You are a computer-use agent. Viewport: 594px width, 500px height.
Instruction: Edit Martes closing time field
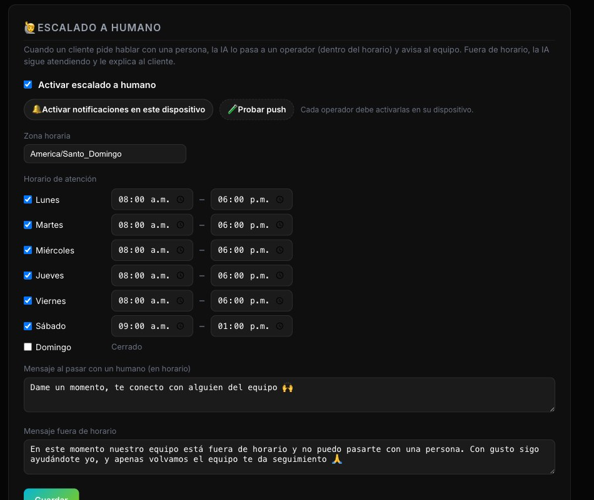[x=251, y=225]
